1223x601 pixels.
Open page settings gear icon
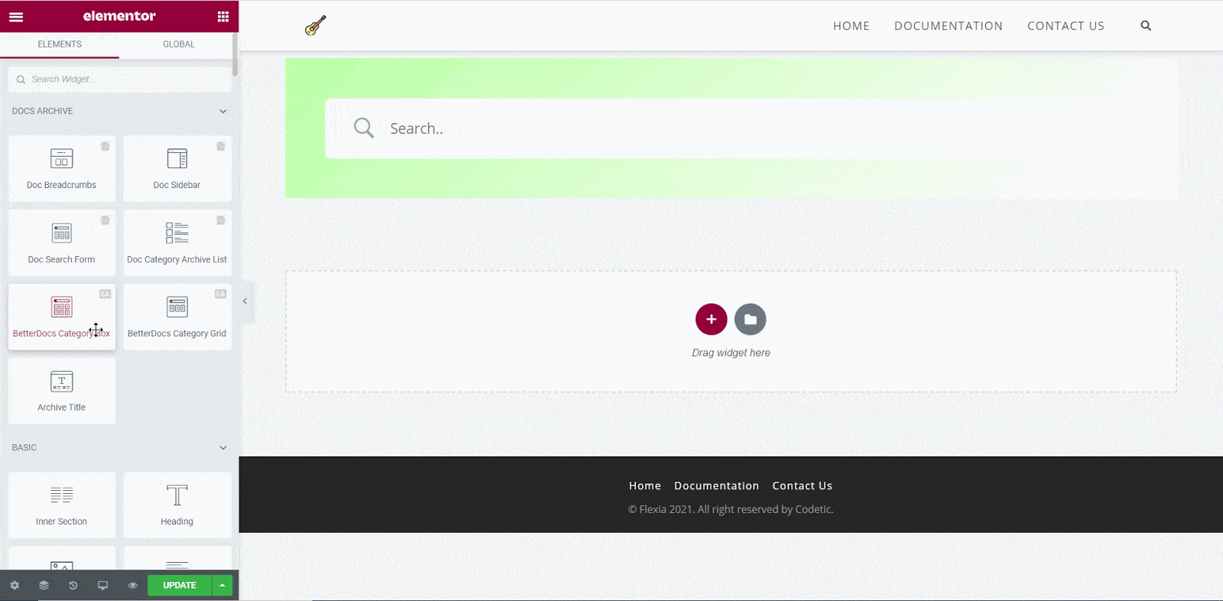click(15, 585)
